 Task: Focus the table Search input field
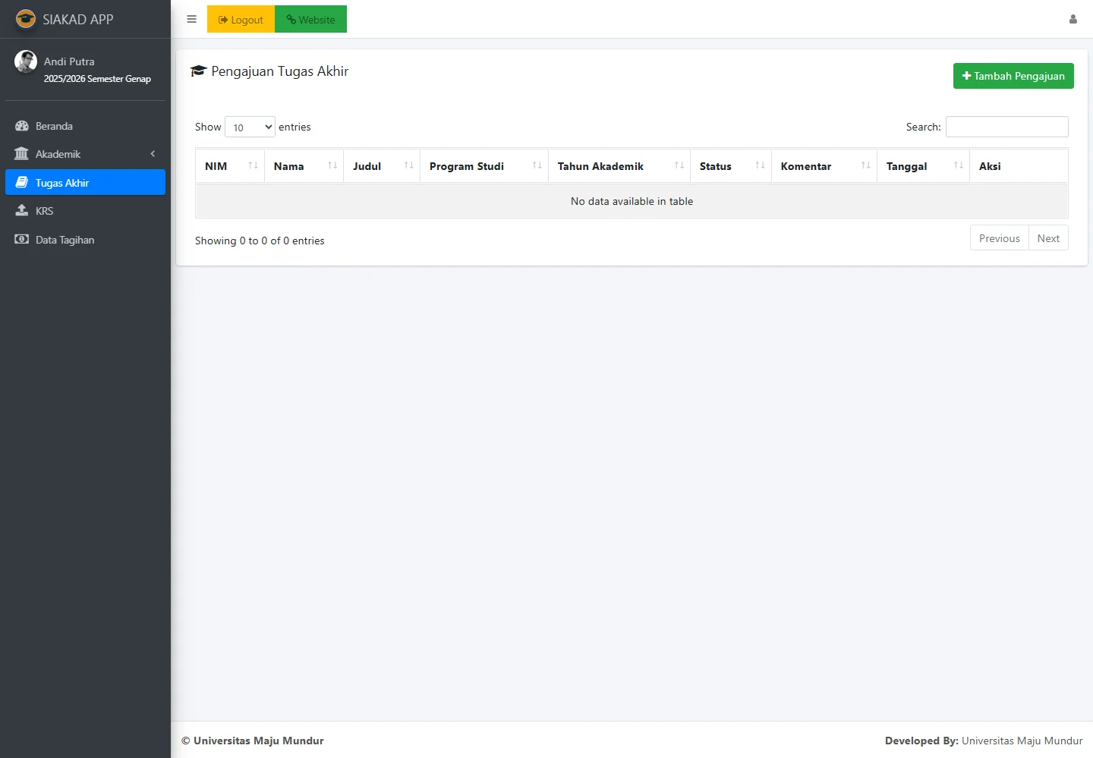click(1006, 127)
